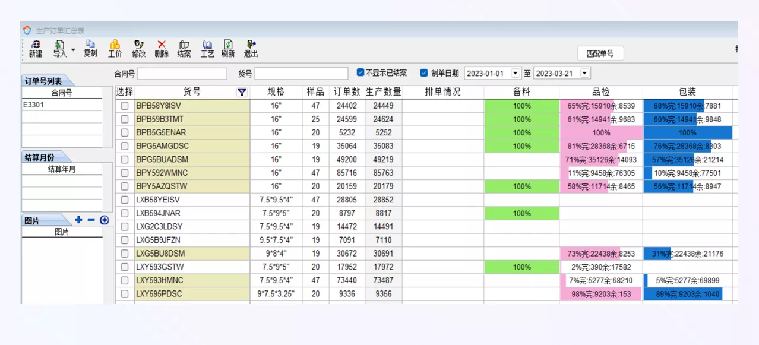Click the 退出 (Exit) toolbar icon

(x=251, y=49)
